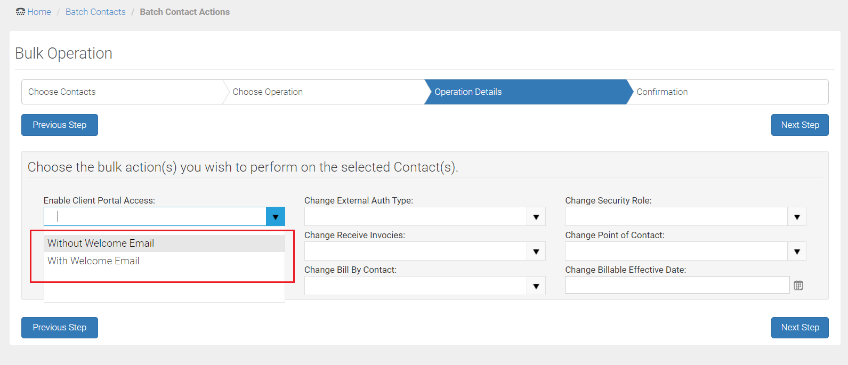
Task: Jump to the Confirmation step
Action: point(662,92)
